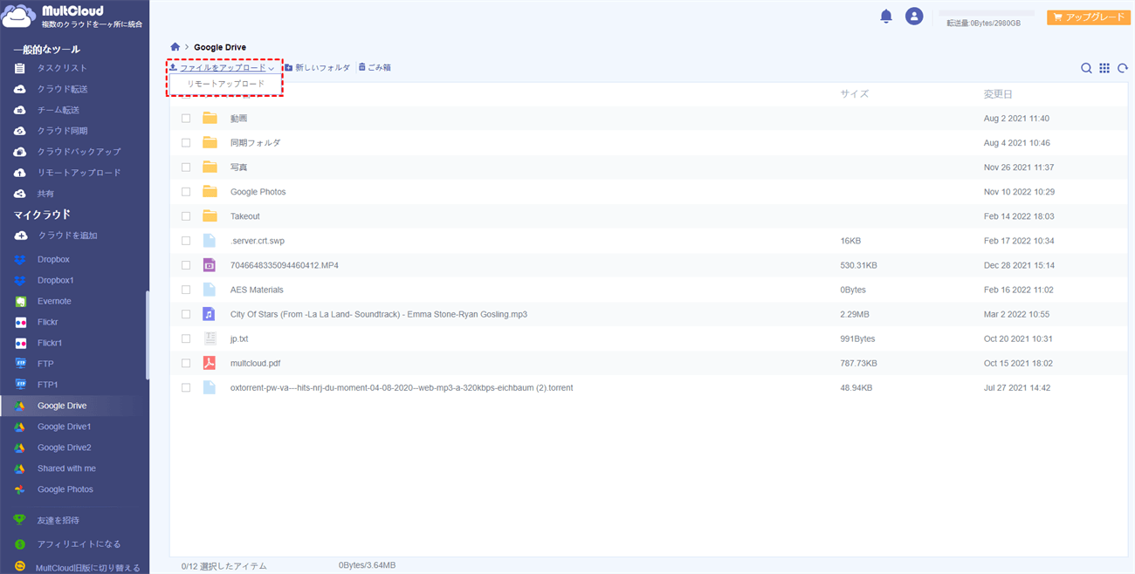Check the City Of Stars mp3 checkbox
The height and width of the screenshot is (574, 1135).
coord(186,313)
